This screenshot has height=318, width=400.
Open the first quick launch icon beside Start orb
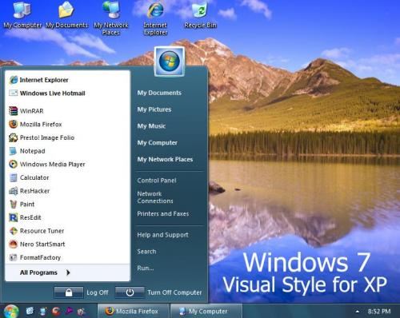(30, 311)
